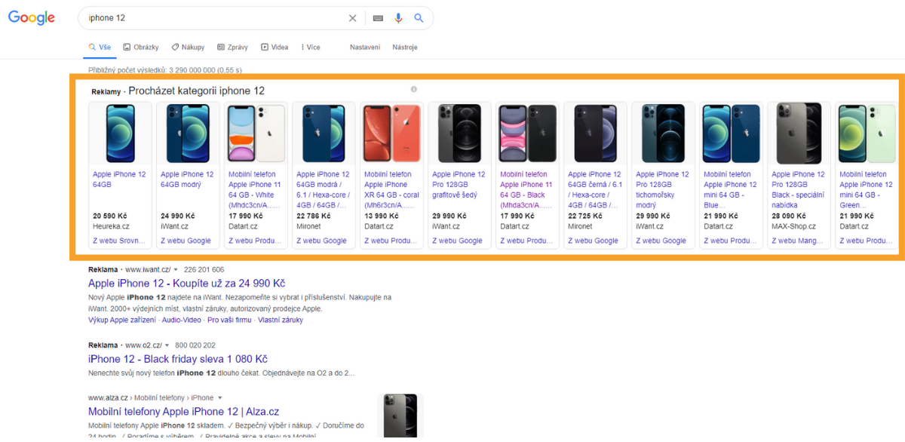Open the Více menu
Viewport: 905px width, 442px height.
pos(311,47)
